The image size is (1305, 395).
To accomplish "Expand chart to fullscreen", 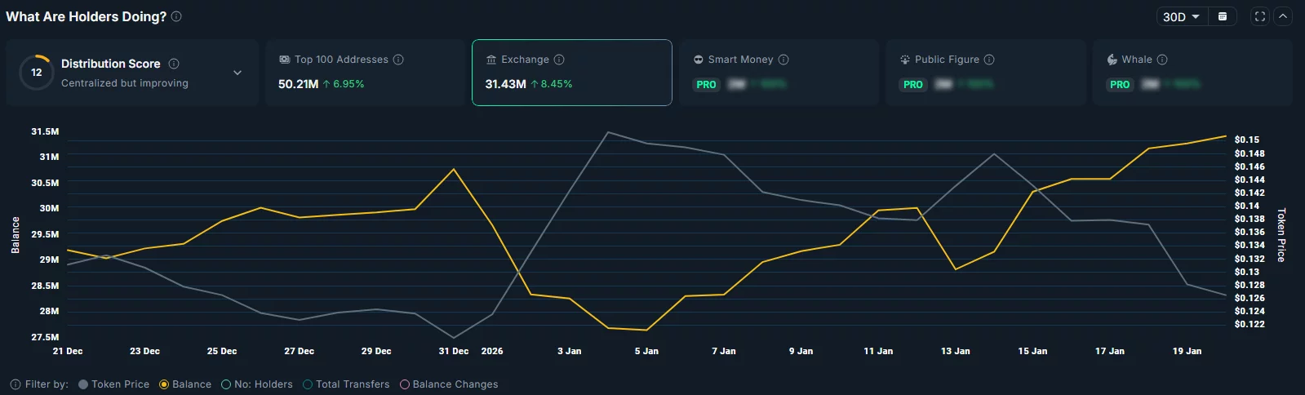I will click(1260, 16).
